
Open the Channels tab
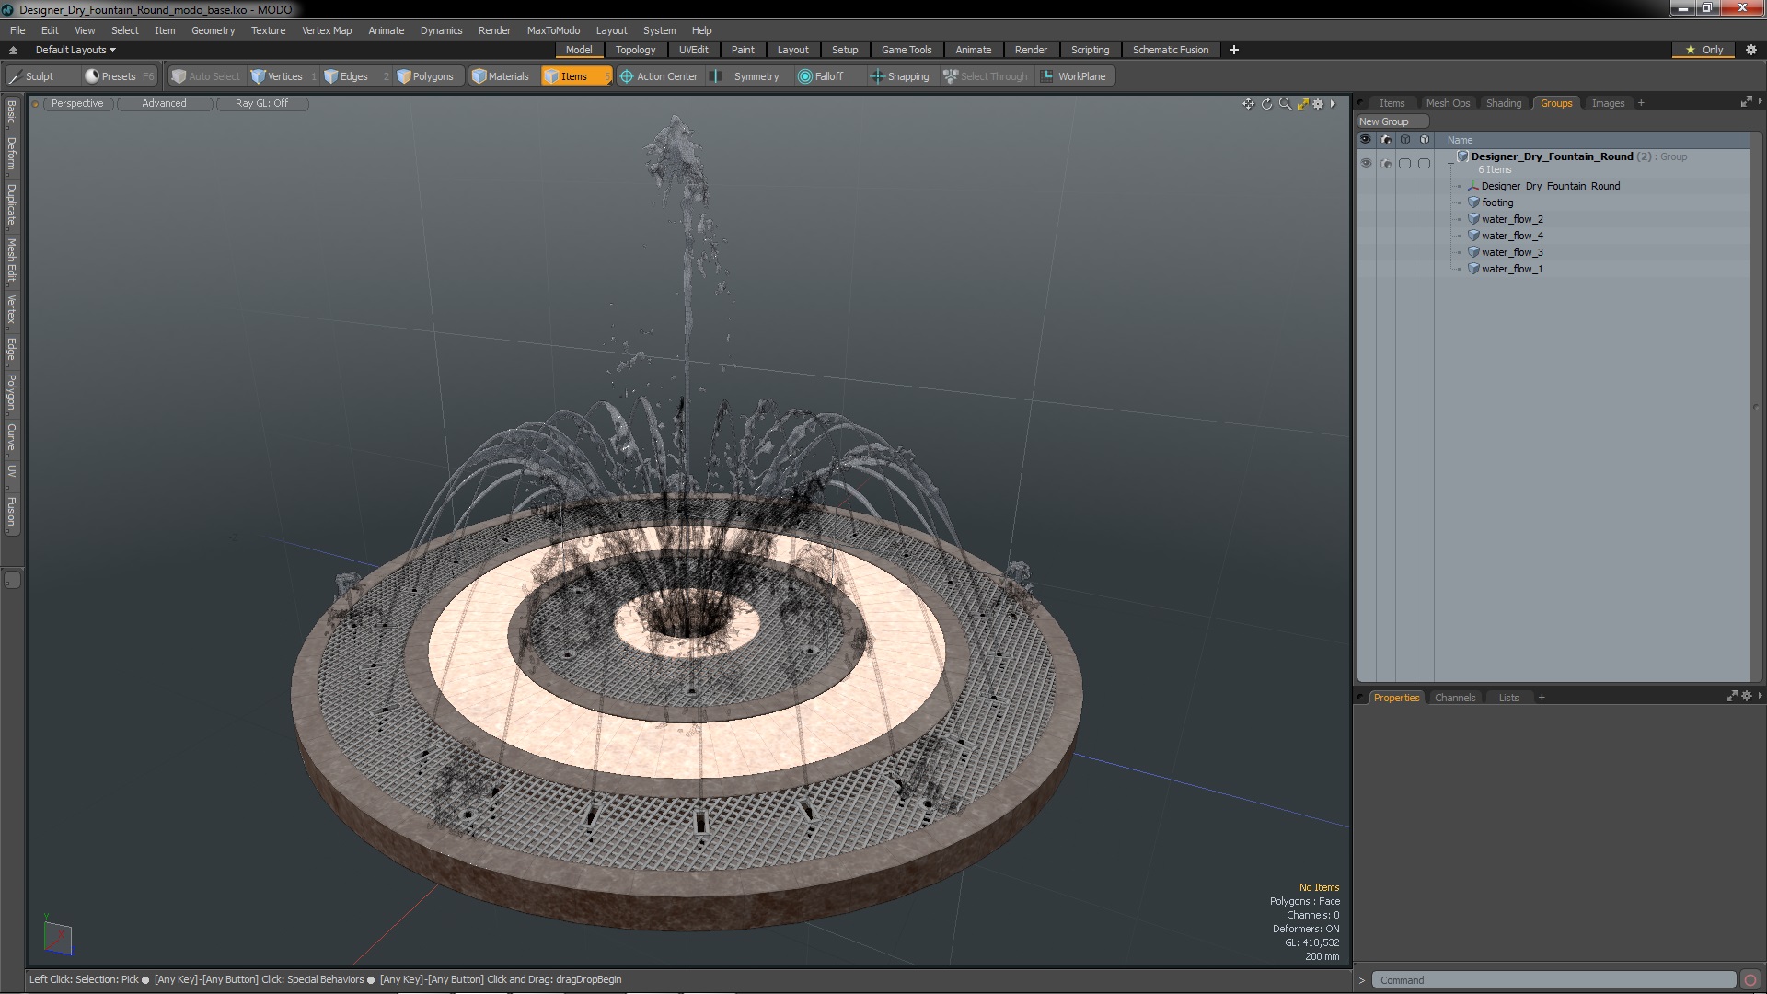click(1454, 698)
